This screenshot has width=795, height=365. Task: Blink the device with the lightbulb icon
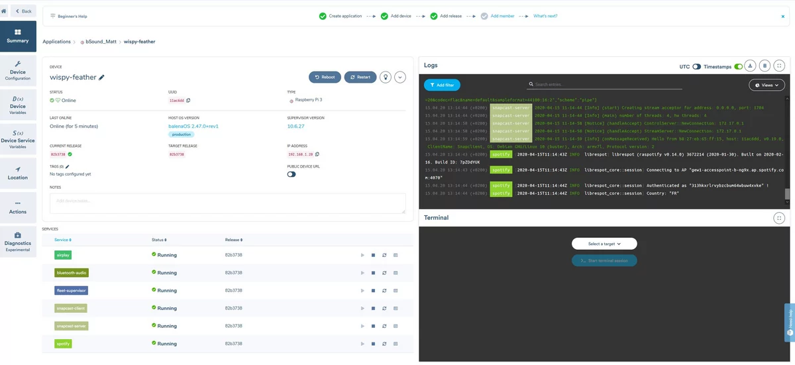coord(386,77)
